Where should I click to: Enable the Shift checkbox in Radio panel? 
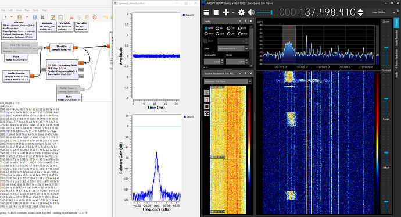(x=206, y=41)
